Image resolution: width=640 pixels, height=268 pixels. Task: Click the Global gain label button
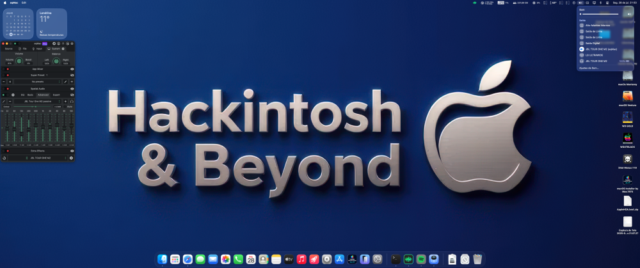tap(6, 106)
